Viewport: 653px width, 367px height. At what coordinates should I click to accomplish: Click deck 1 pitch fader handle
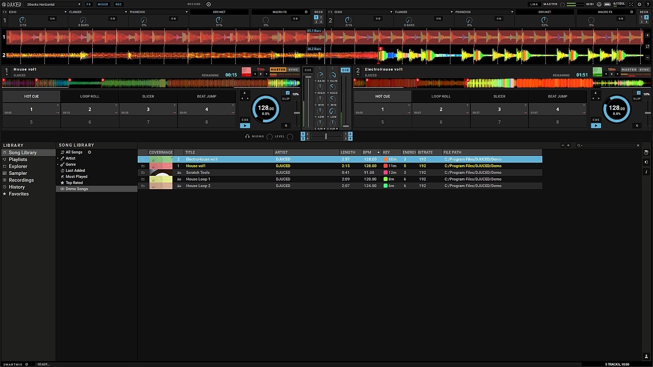(x=297, y=113)
